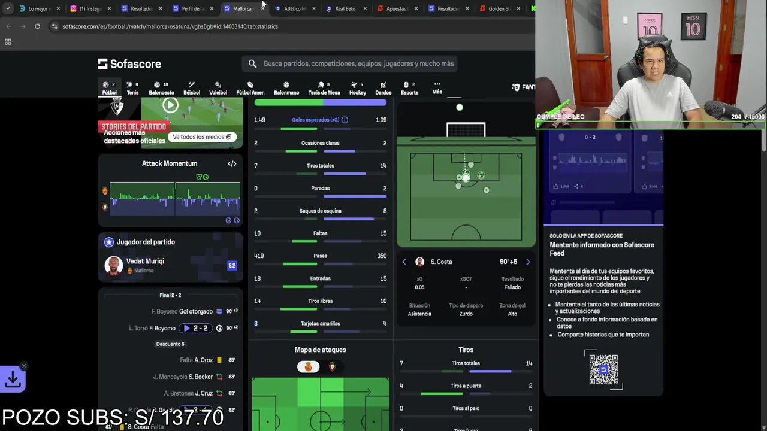Click goal ball icon at 90'+2
767x431 pixels.
[x=219, y=328]
